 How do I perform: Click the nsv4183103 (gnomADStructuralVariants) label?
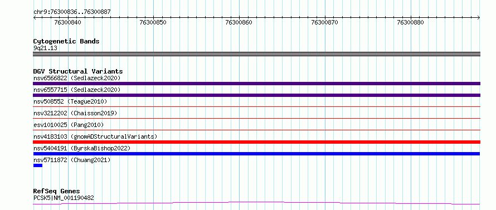coord(95,136)
